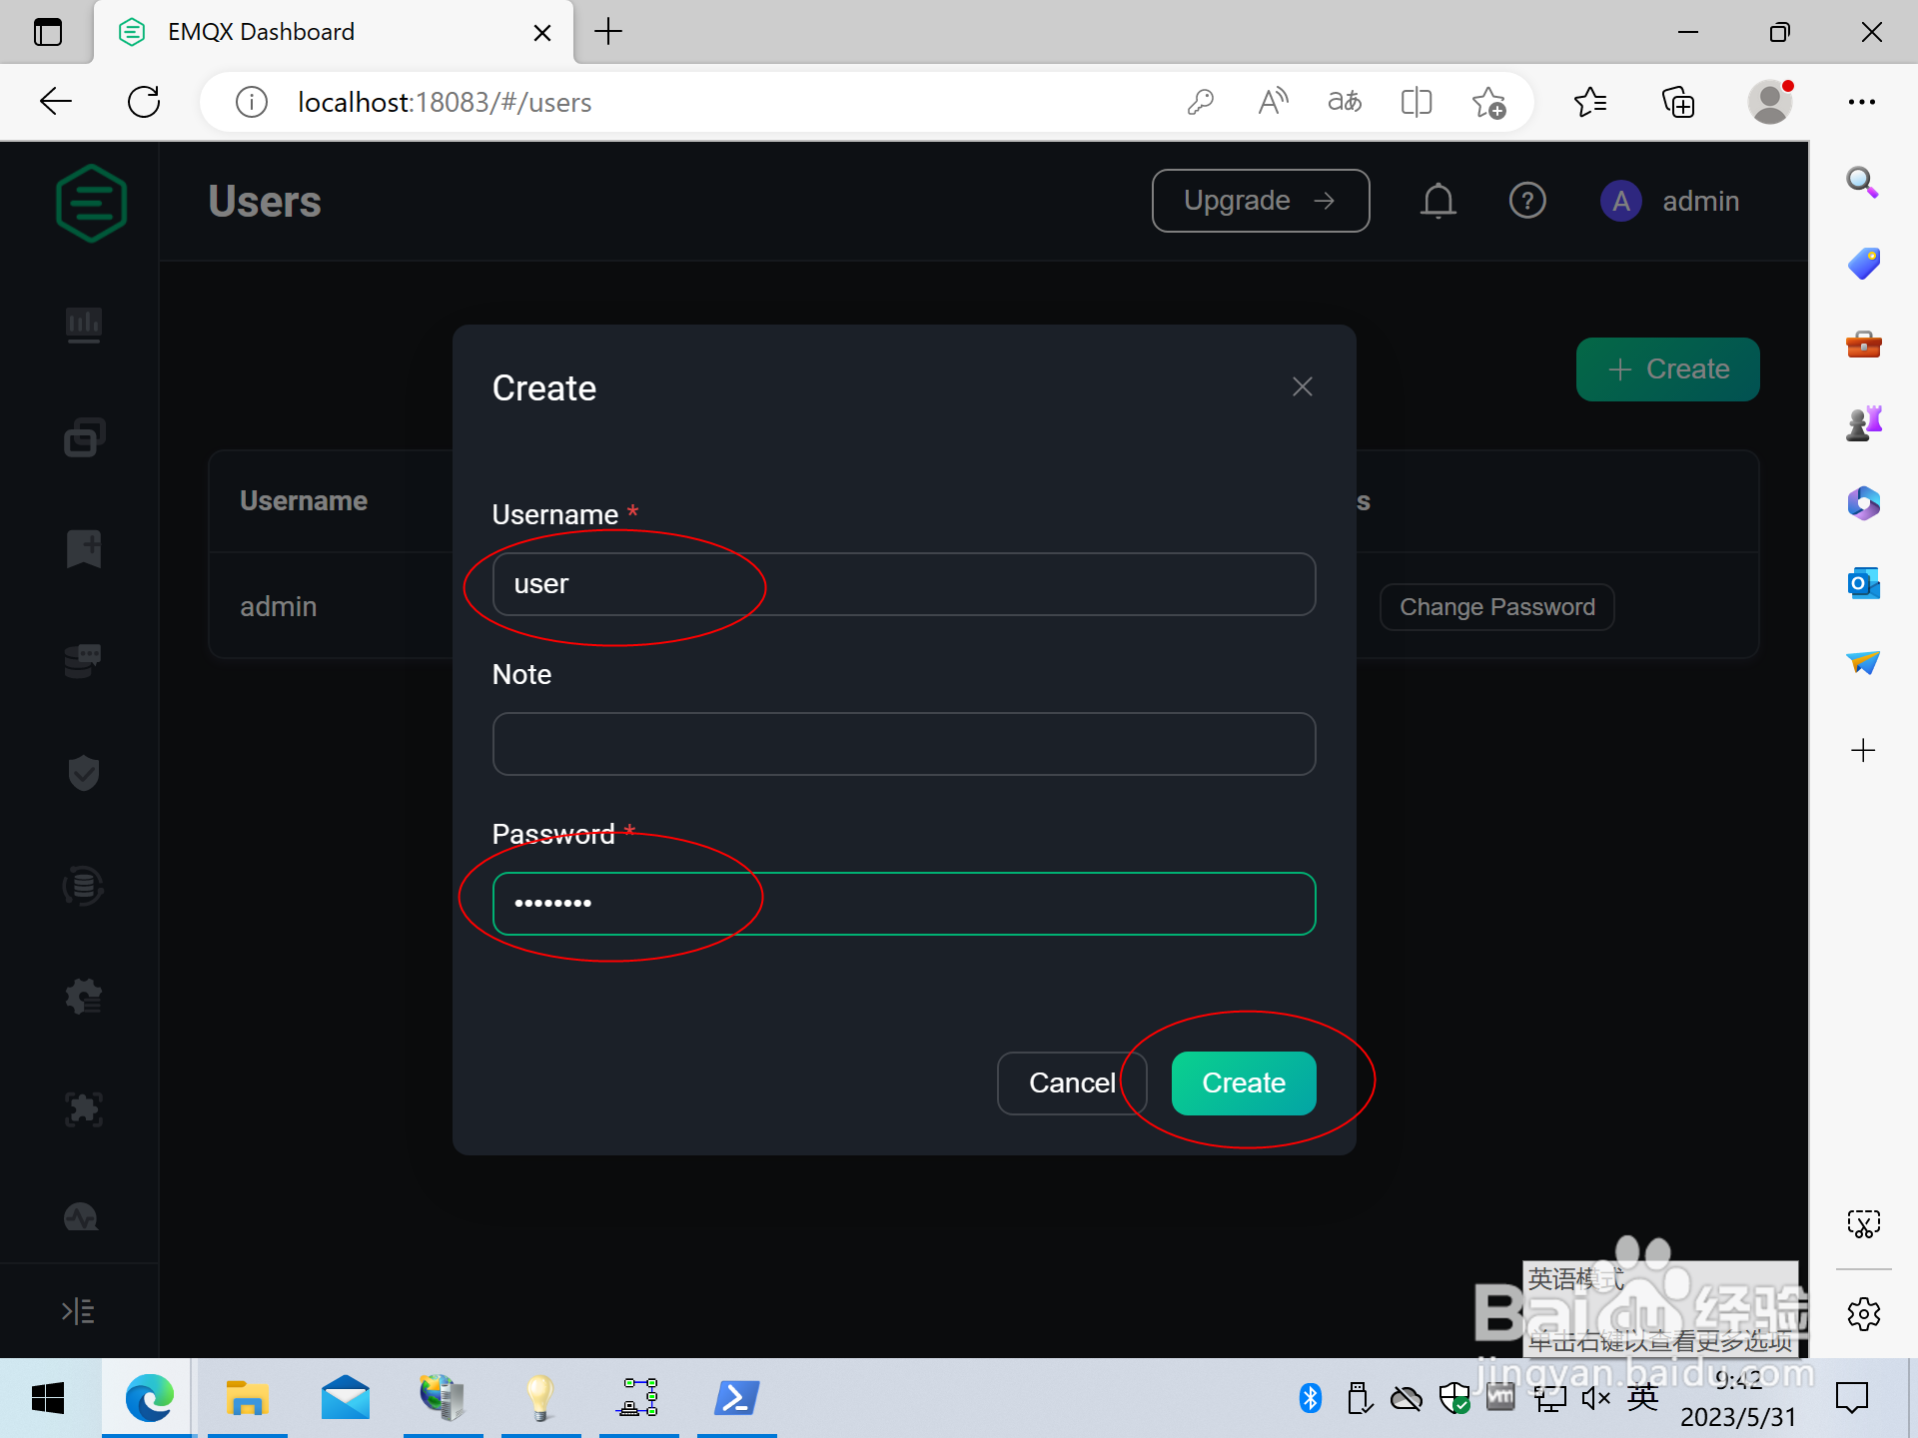
Task: Open Edge sidebar Microsoft 365 icon
Action: [1862, 503]
